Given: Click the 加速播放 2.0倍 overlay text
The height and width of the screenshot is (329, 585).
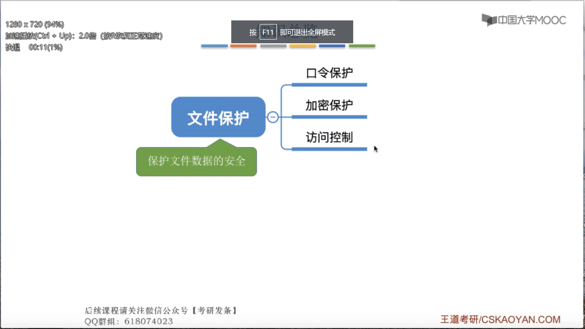Looking at the screenshot, I should [84, 36].
